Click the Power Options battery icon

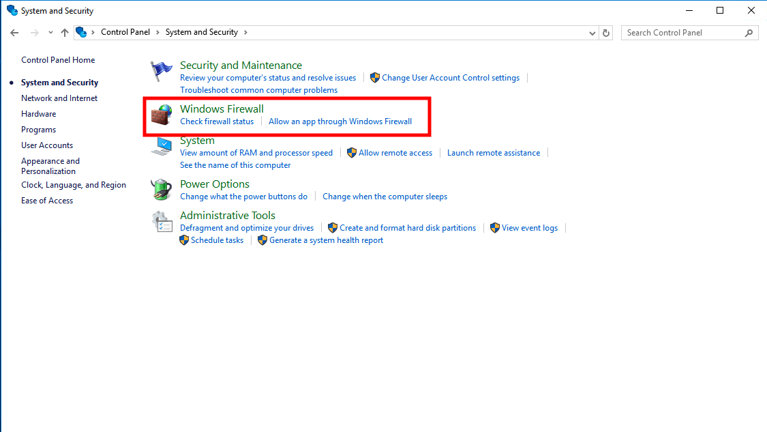point(162,190)
